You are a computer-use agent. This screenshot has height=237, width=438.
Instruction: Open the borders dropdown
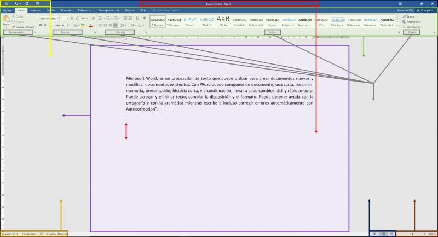tap(143, 25)
